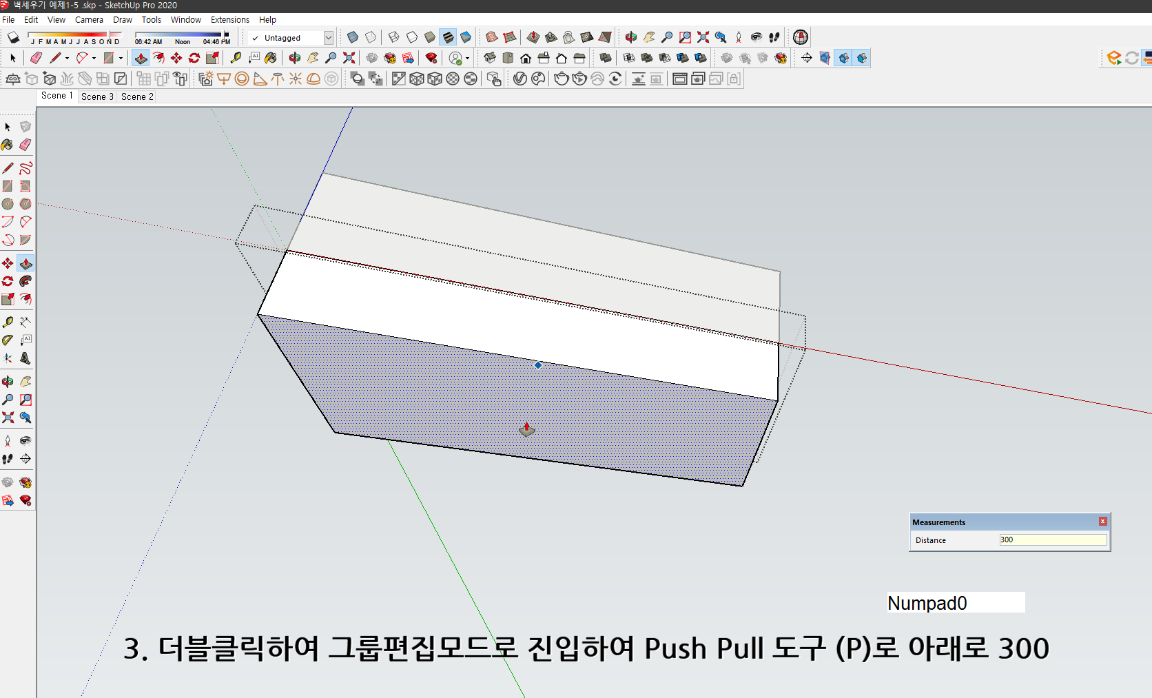Close the Measurements dialog

pyautogui.click(x=1102, y=522)
